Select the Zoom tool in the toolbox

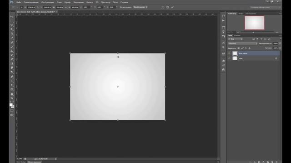click(12, 98)
